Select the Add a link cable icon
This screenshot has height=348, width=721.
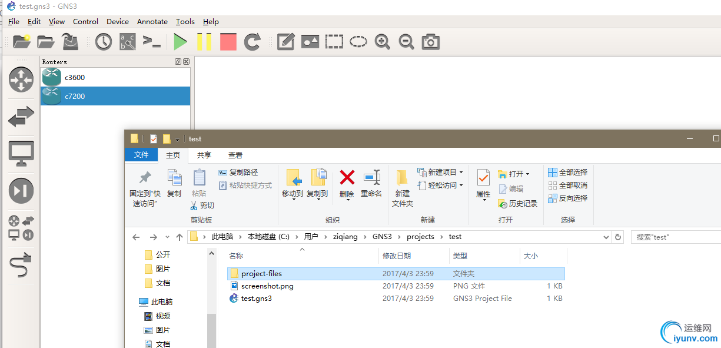pos(21,265)
